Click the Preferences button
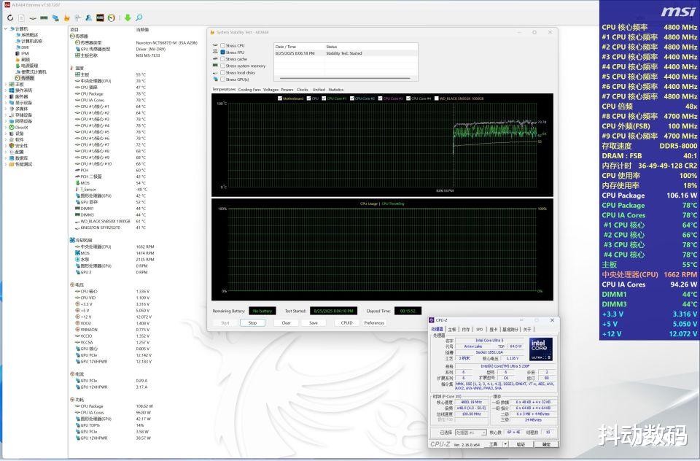The width and height of the screenshot is (700, 461). point(374,322)
